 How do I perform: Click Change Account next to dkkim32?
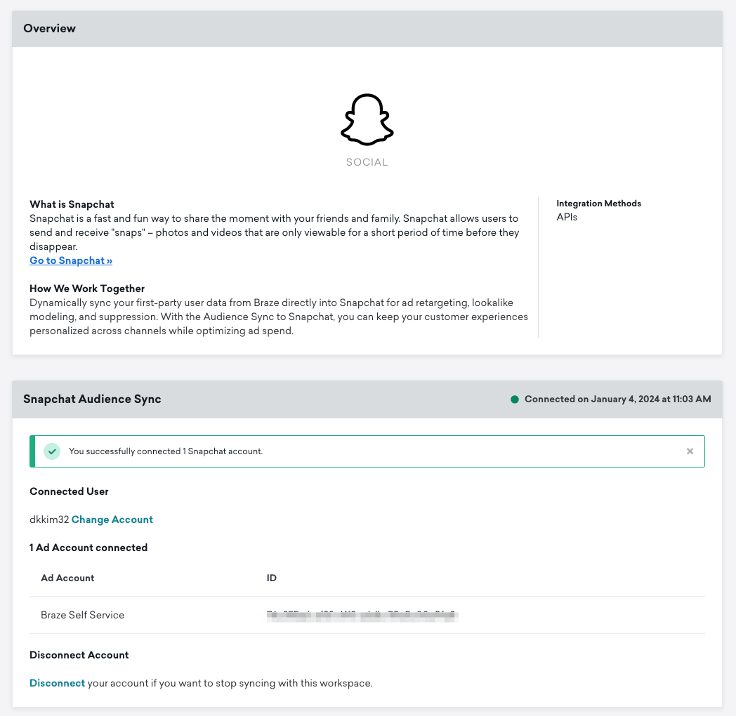click(112, 519)
